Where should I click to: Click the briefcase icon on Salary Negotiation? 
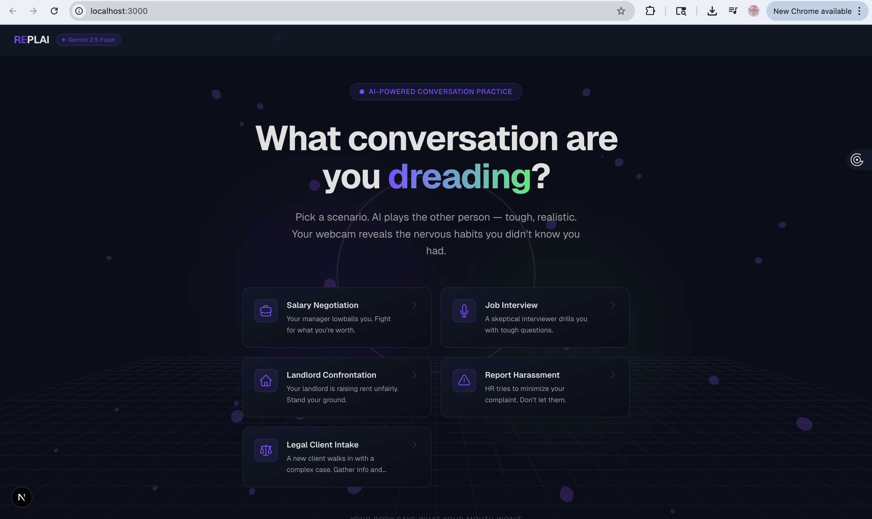tap(266, 311)
